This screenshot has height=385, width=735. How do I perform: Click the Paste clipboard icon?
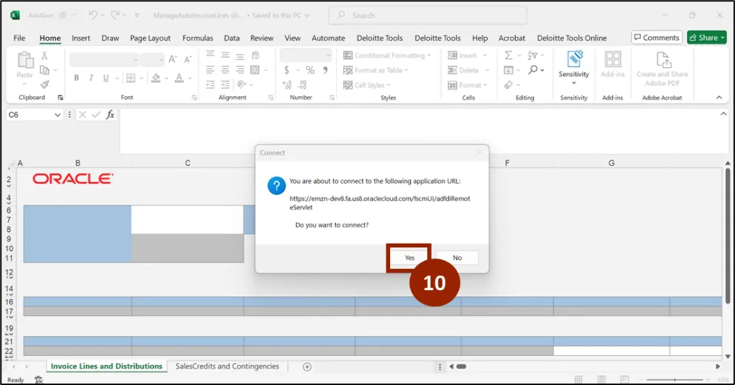(24, 61)
